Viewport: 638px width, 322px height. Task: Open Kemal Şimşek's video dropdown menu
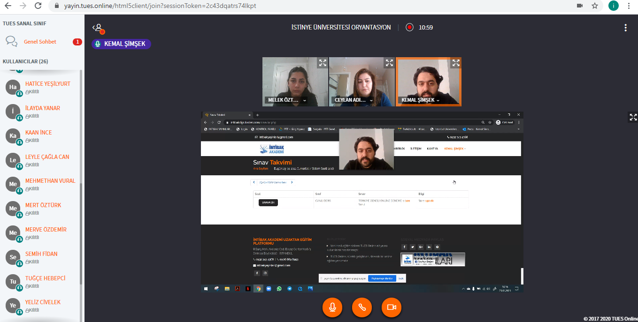click(438, 100)
